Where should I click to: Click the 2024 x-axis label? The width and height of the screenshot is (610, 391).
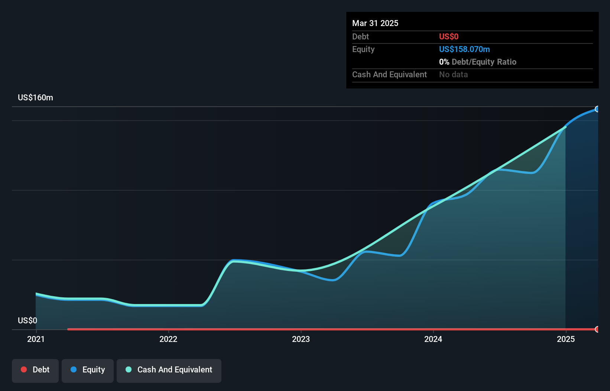434,339
